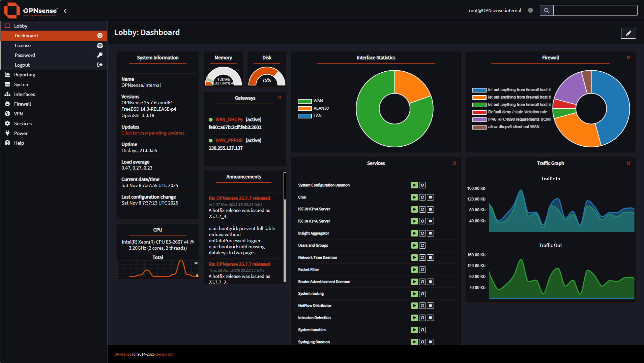Viewport: 644px width, 363px height.
Task: Click inside the search input field
Action: coord(595,10)
